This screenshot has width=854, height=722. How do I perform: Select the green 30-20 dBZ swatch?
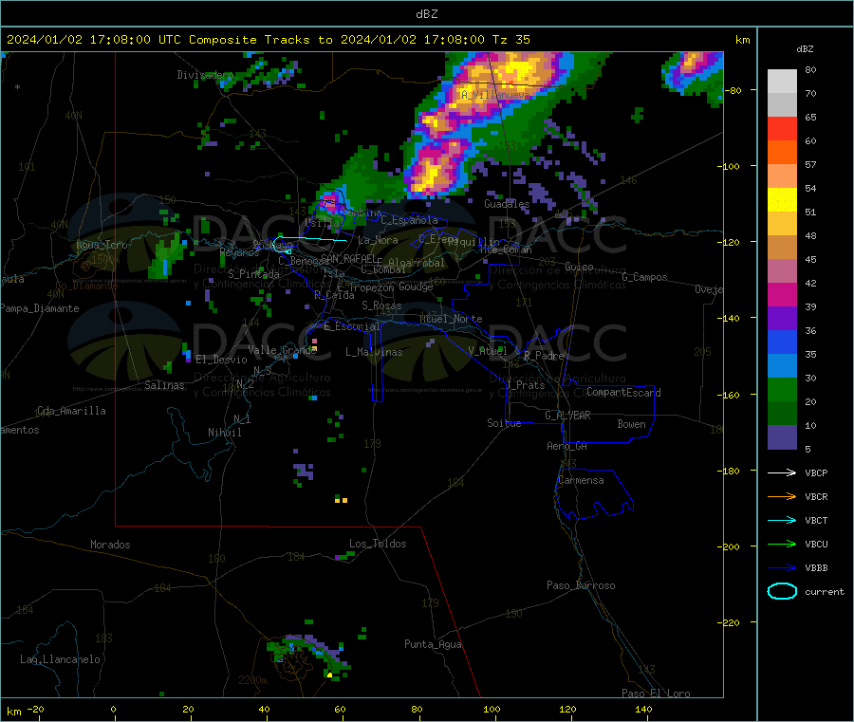[782, 390]
